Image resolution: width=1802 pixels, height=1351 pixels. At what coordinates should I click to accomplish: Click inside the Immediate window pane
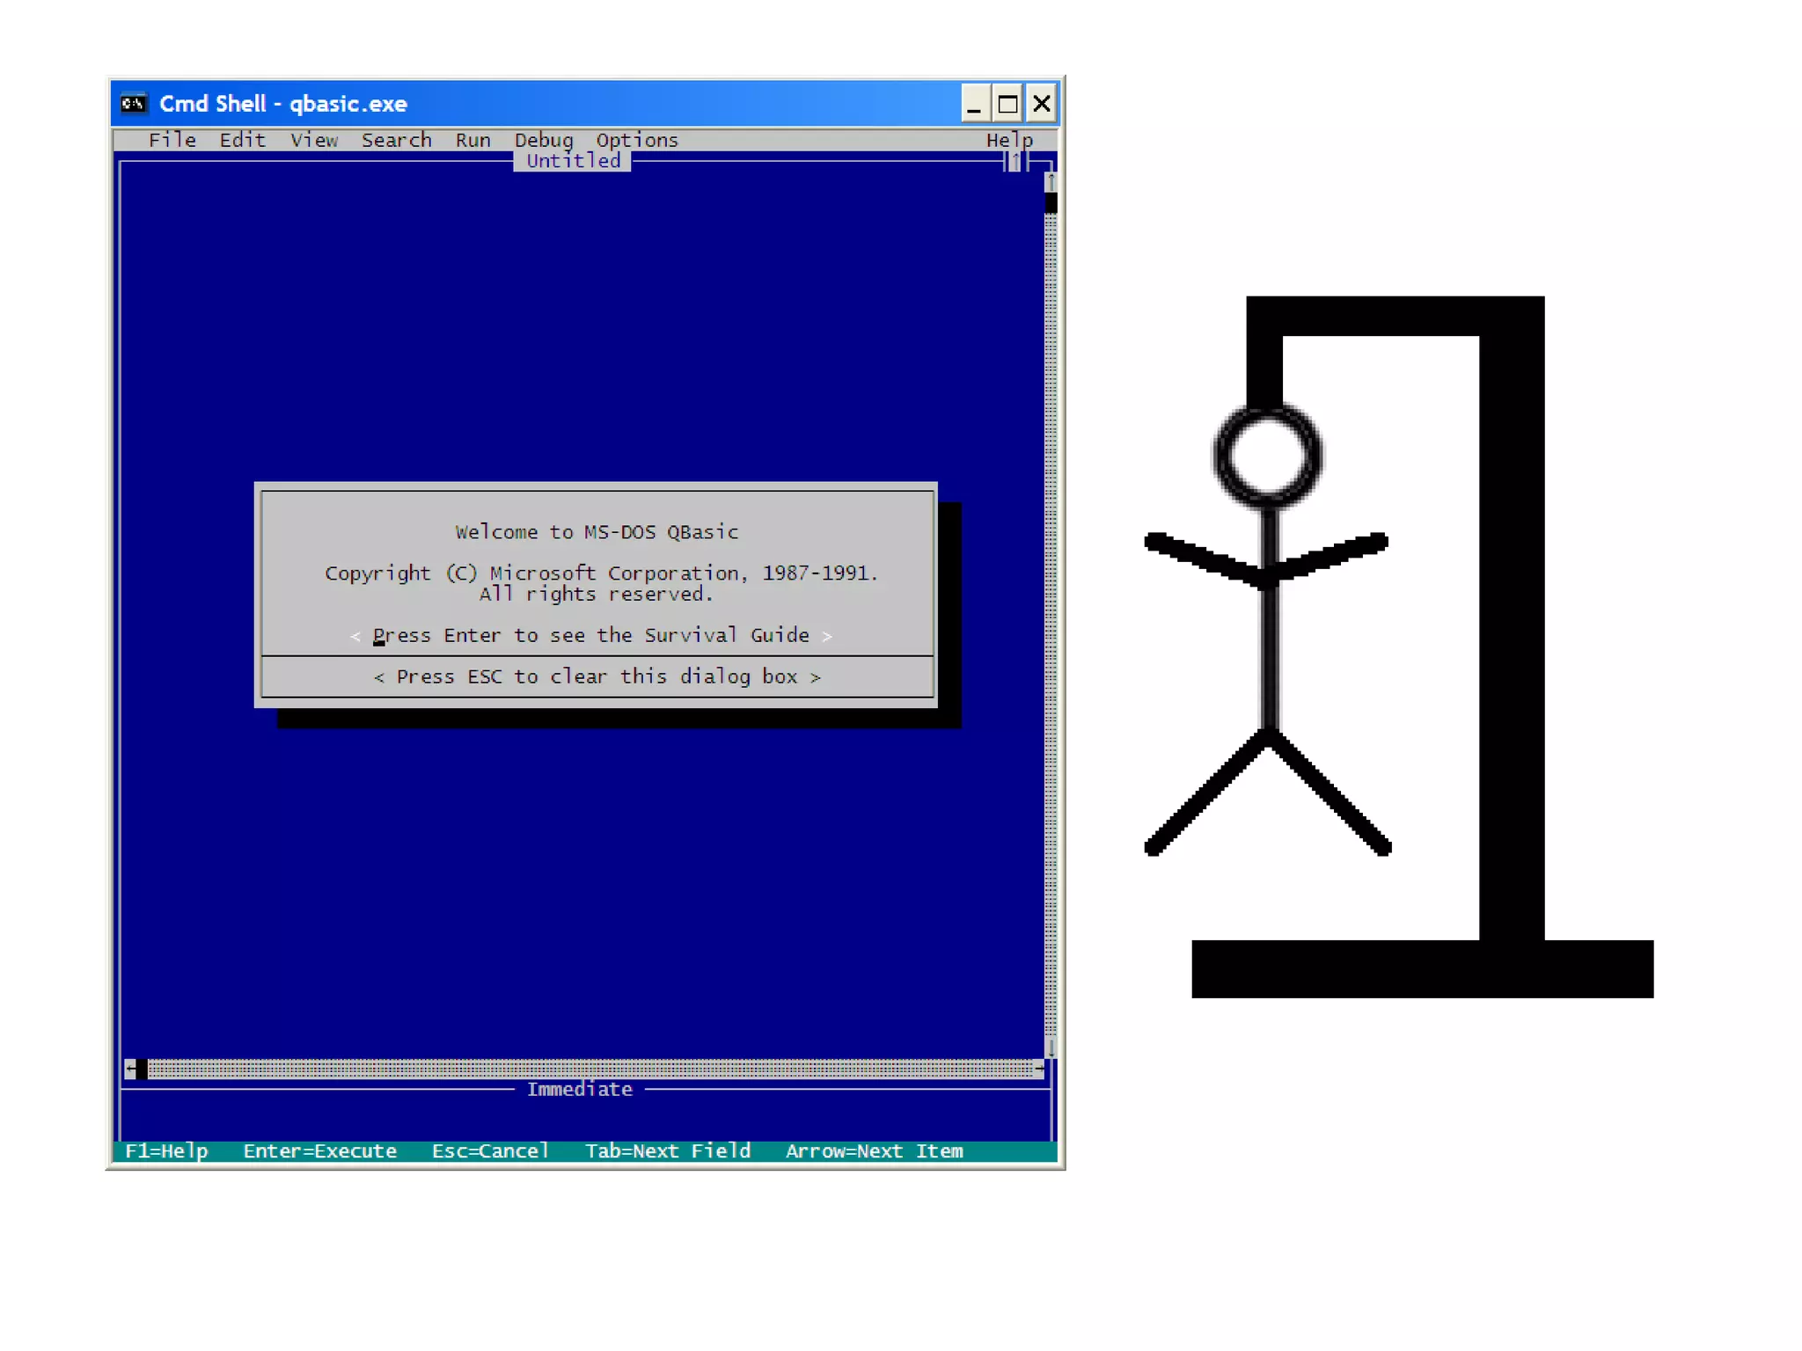[581, 1119]
